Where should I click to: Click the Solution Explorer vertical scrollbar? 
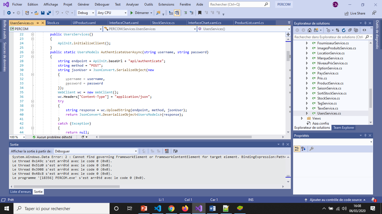[371, 98]
